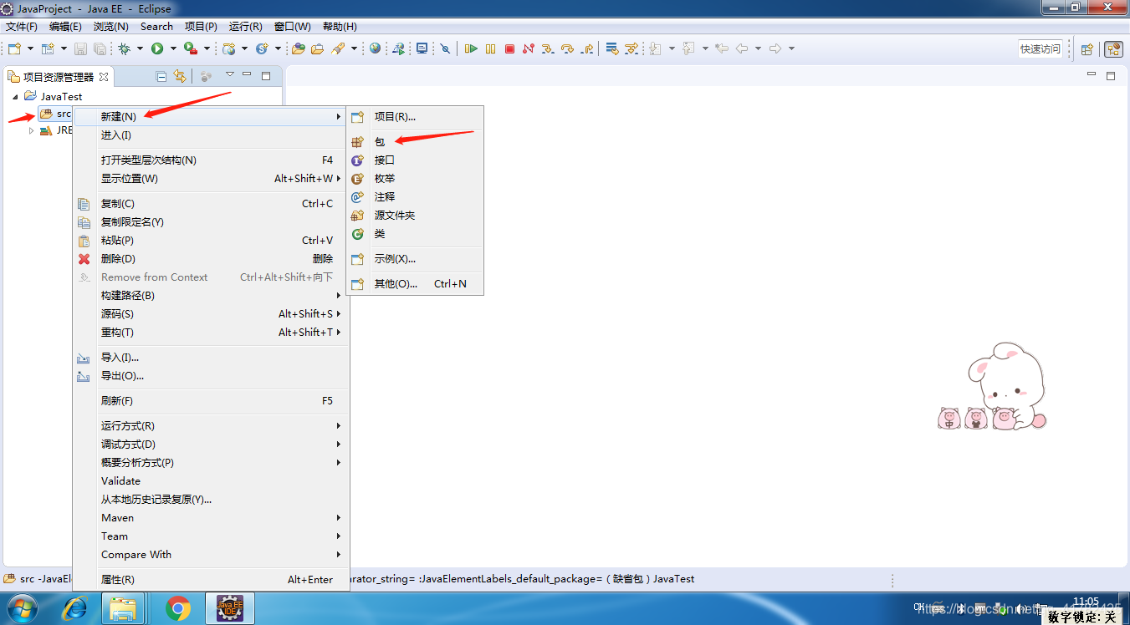
Task: Collapse the JavaTest project tree node
Action: [15, 97]
